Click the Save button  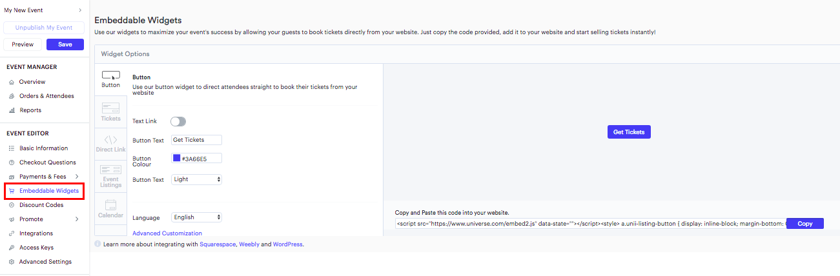pyautogui.click(x=65, y=44)
